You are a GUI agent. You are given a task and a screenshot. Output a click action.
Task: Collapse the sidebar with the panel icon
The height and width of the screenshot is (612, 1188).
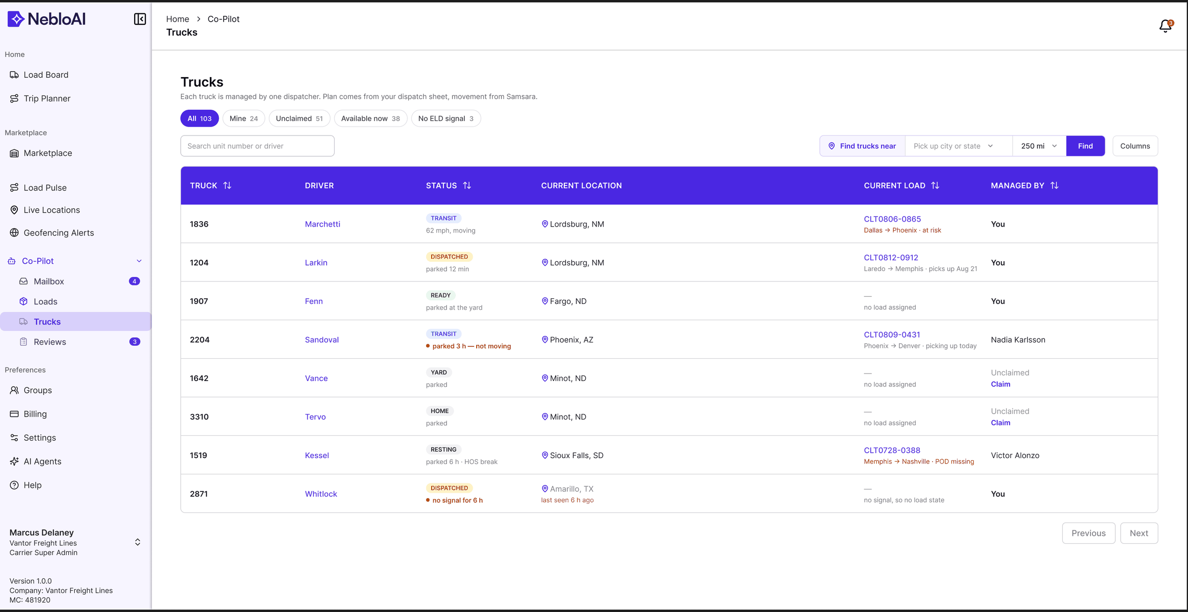click(x=140, y=19)
